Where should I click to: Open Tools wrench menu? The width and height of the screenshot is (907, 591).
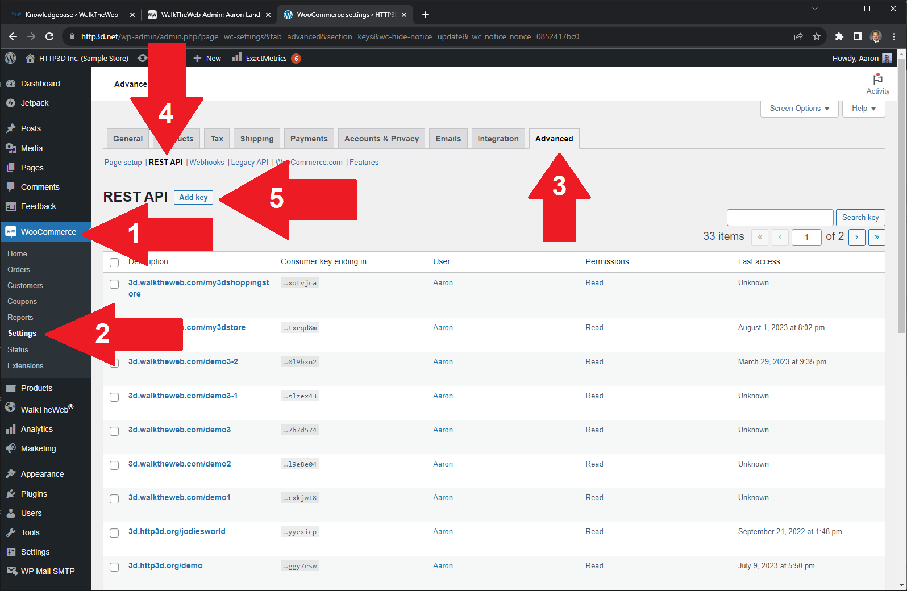pos(11,532)
